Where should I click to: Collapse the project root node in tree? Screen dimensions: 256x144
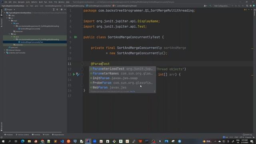(x=5, y=13)
